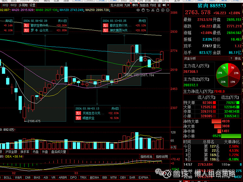Zoom out with the circled minus icon
This screenshot has height=182, width=243.
coord(168,10)
